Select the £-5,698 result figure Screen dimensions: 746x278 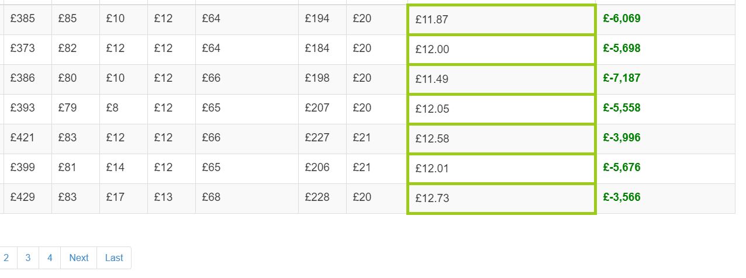[x=621, y=48]
